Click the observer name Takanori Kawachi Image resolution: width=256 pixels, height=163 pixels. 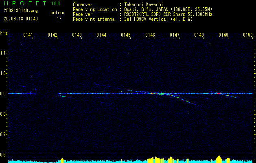tap(144, 4)
